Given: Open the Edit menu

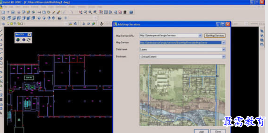Looking at the screenshot, I should coord(11,7).
